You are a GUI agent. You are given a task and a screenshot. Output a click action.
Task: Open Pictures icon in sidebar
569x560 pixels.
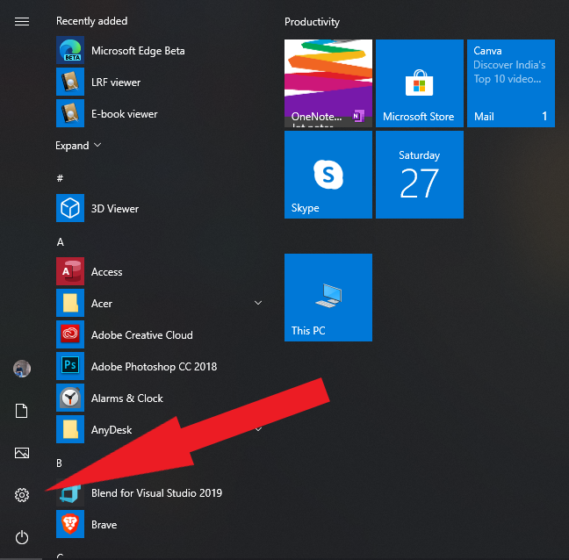[22, 453]
